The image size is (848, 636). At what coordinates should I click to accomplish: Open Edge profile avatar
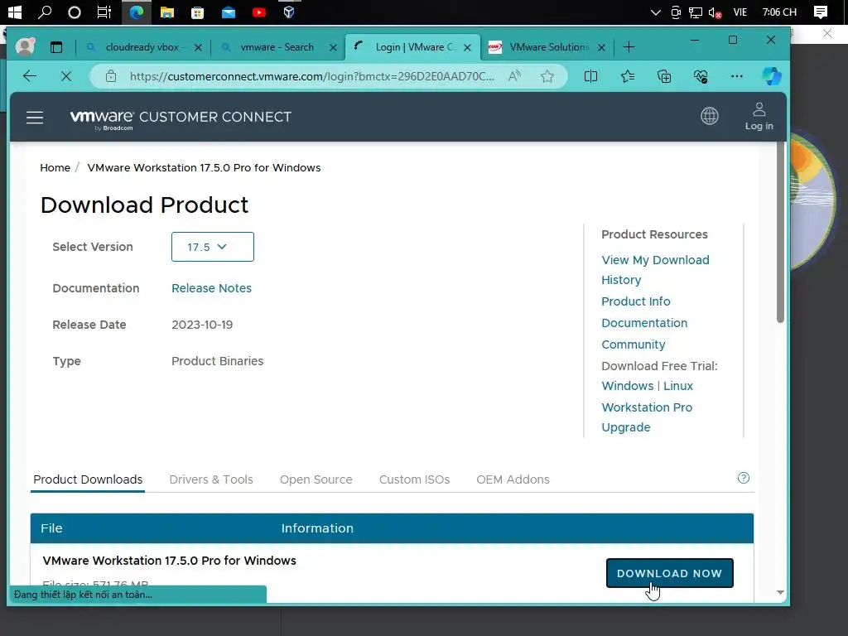coord(26,47)
